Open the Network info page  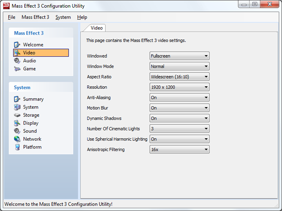tap(32, 139)
